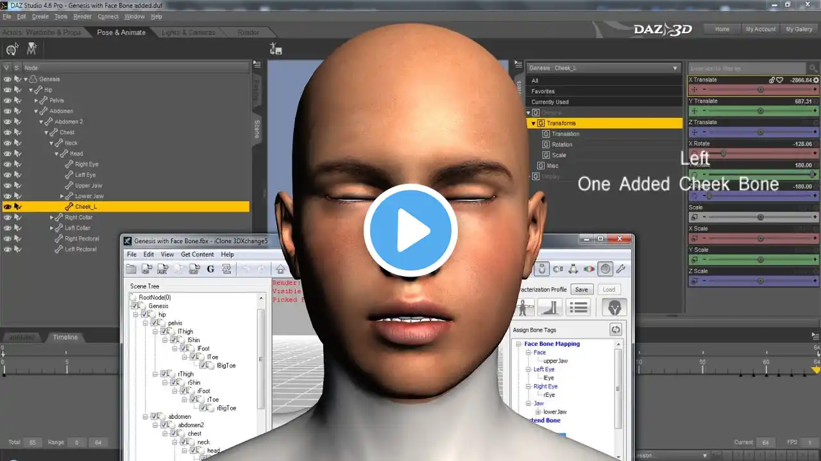Screen dimensions: 821x461
Task: Click the search icon in property filter
Action: click(813, 68)
